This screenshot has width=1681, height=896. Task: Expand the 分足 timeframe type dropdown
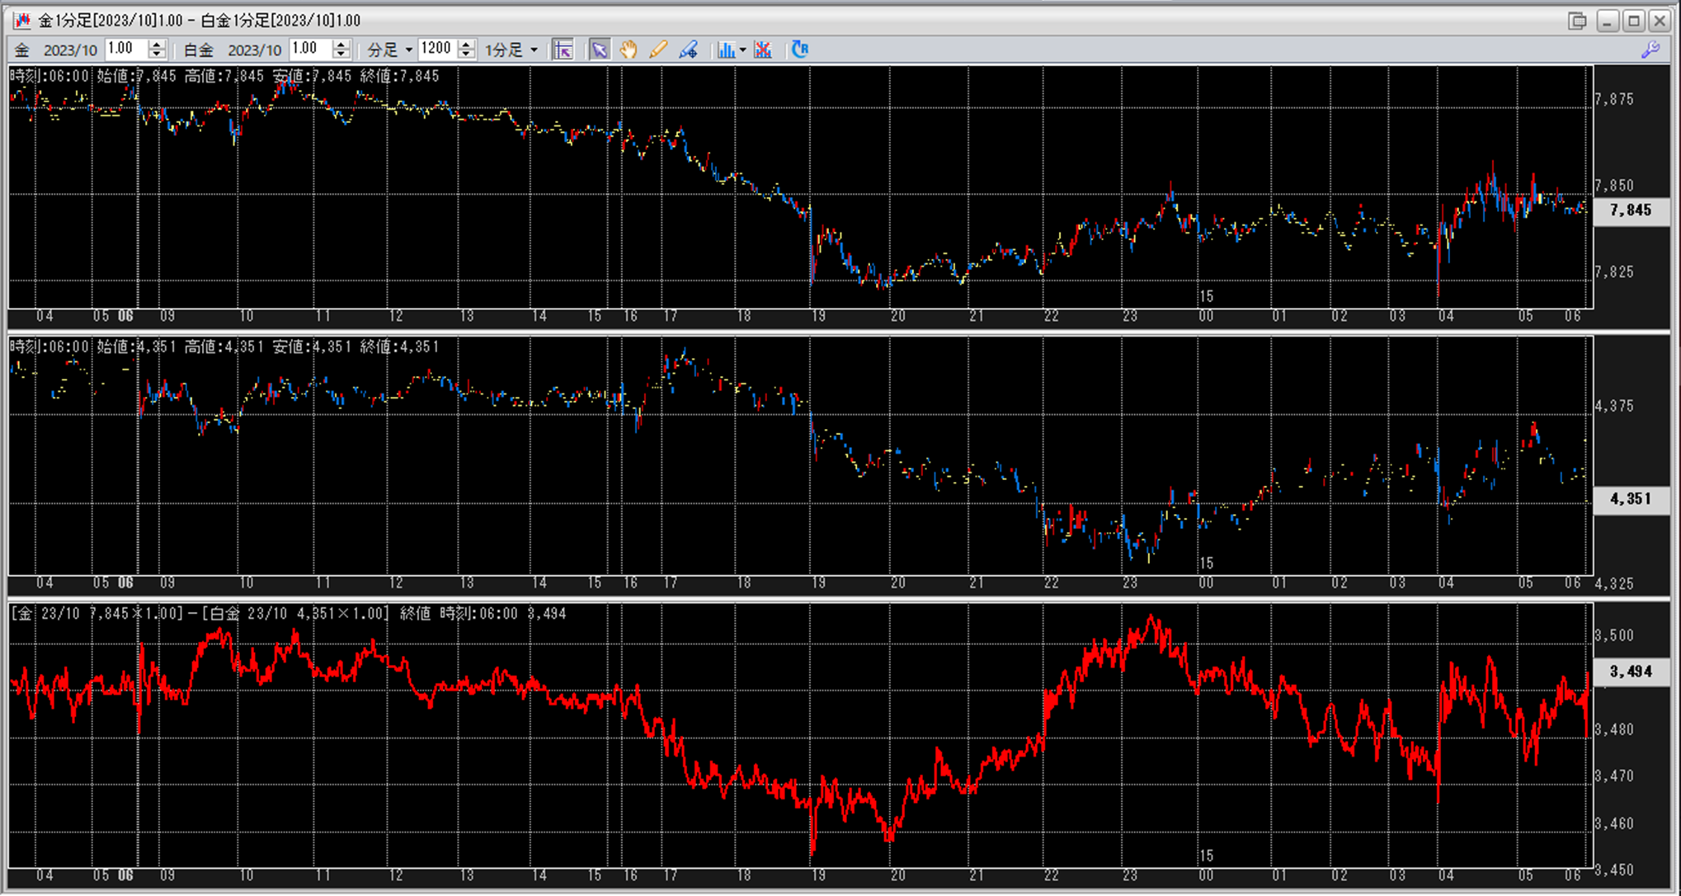408,50
